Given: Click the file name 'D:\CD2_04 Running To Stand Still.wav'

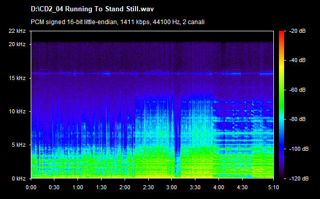Looking at the screenshot, I should pyautogui.click(x=92, y=9).
